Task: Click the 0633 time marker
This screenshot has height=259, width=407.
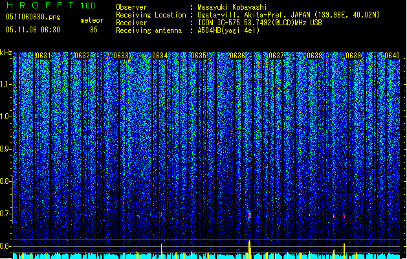Action: coord(121,56)
